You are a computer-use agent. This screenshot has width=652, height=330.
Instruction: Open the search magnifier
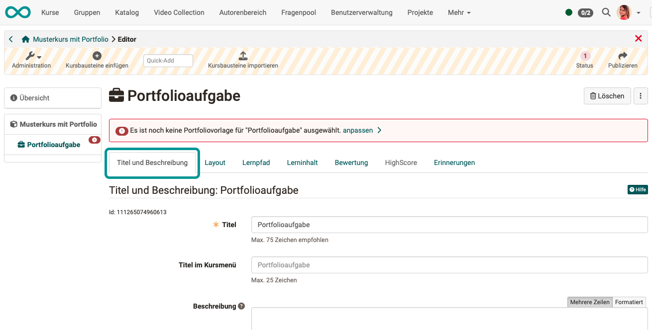pos(606,12)
